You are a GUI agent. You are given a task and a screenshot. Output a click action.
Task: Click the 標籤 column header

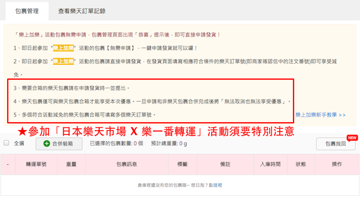coord(183,164)
